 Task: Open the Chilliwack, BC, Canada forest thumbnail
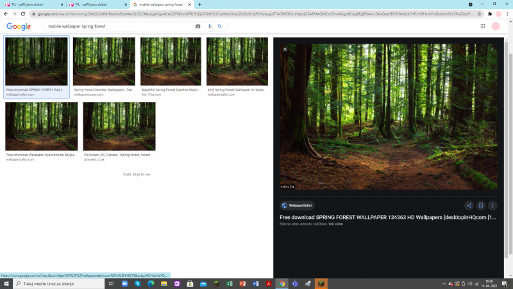click(119, 127)
